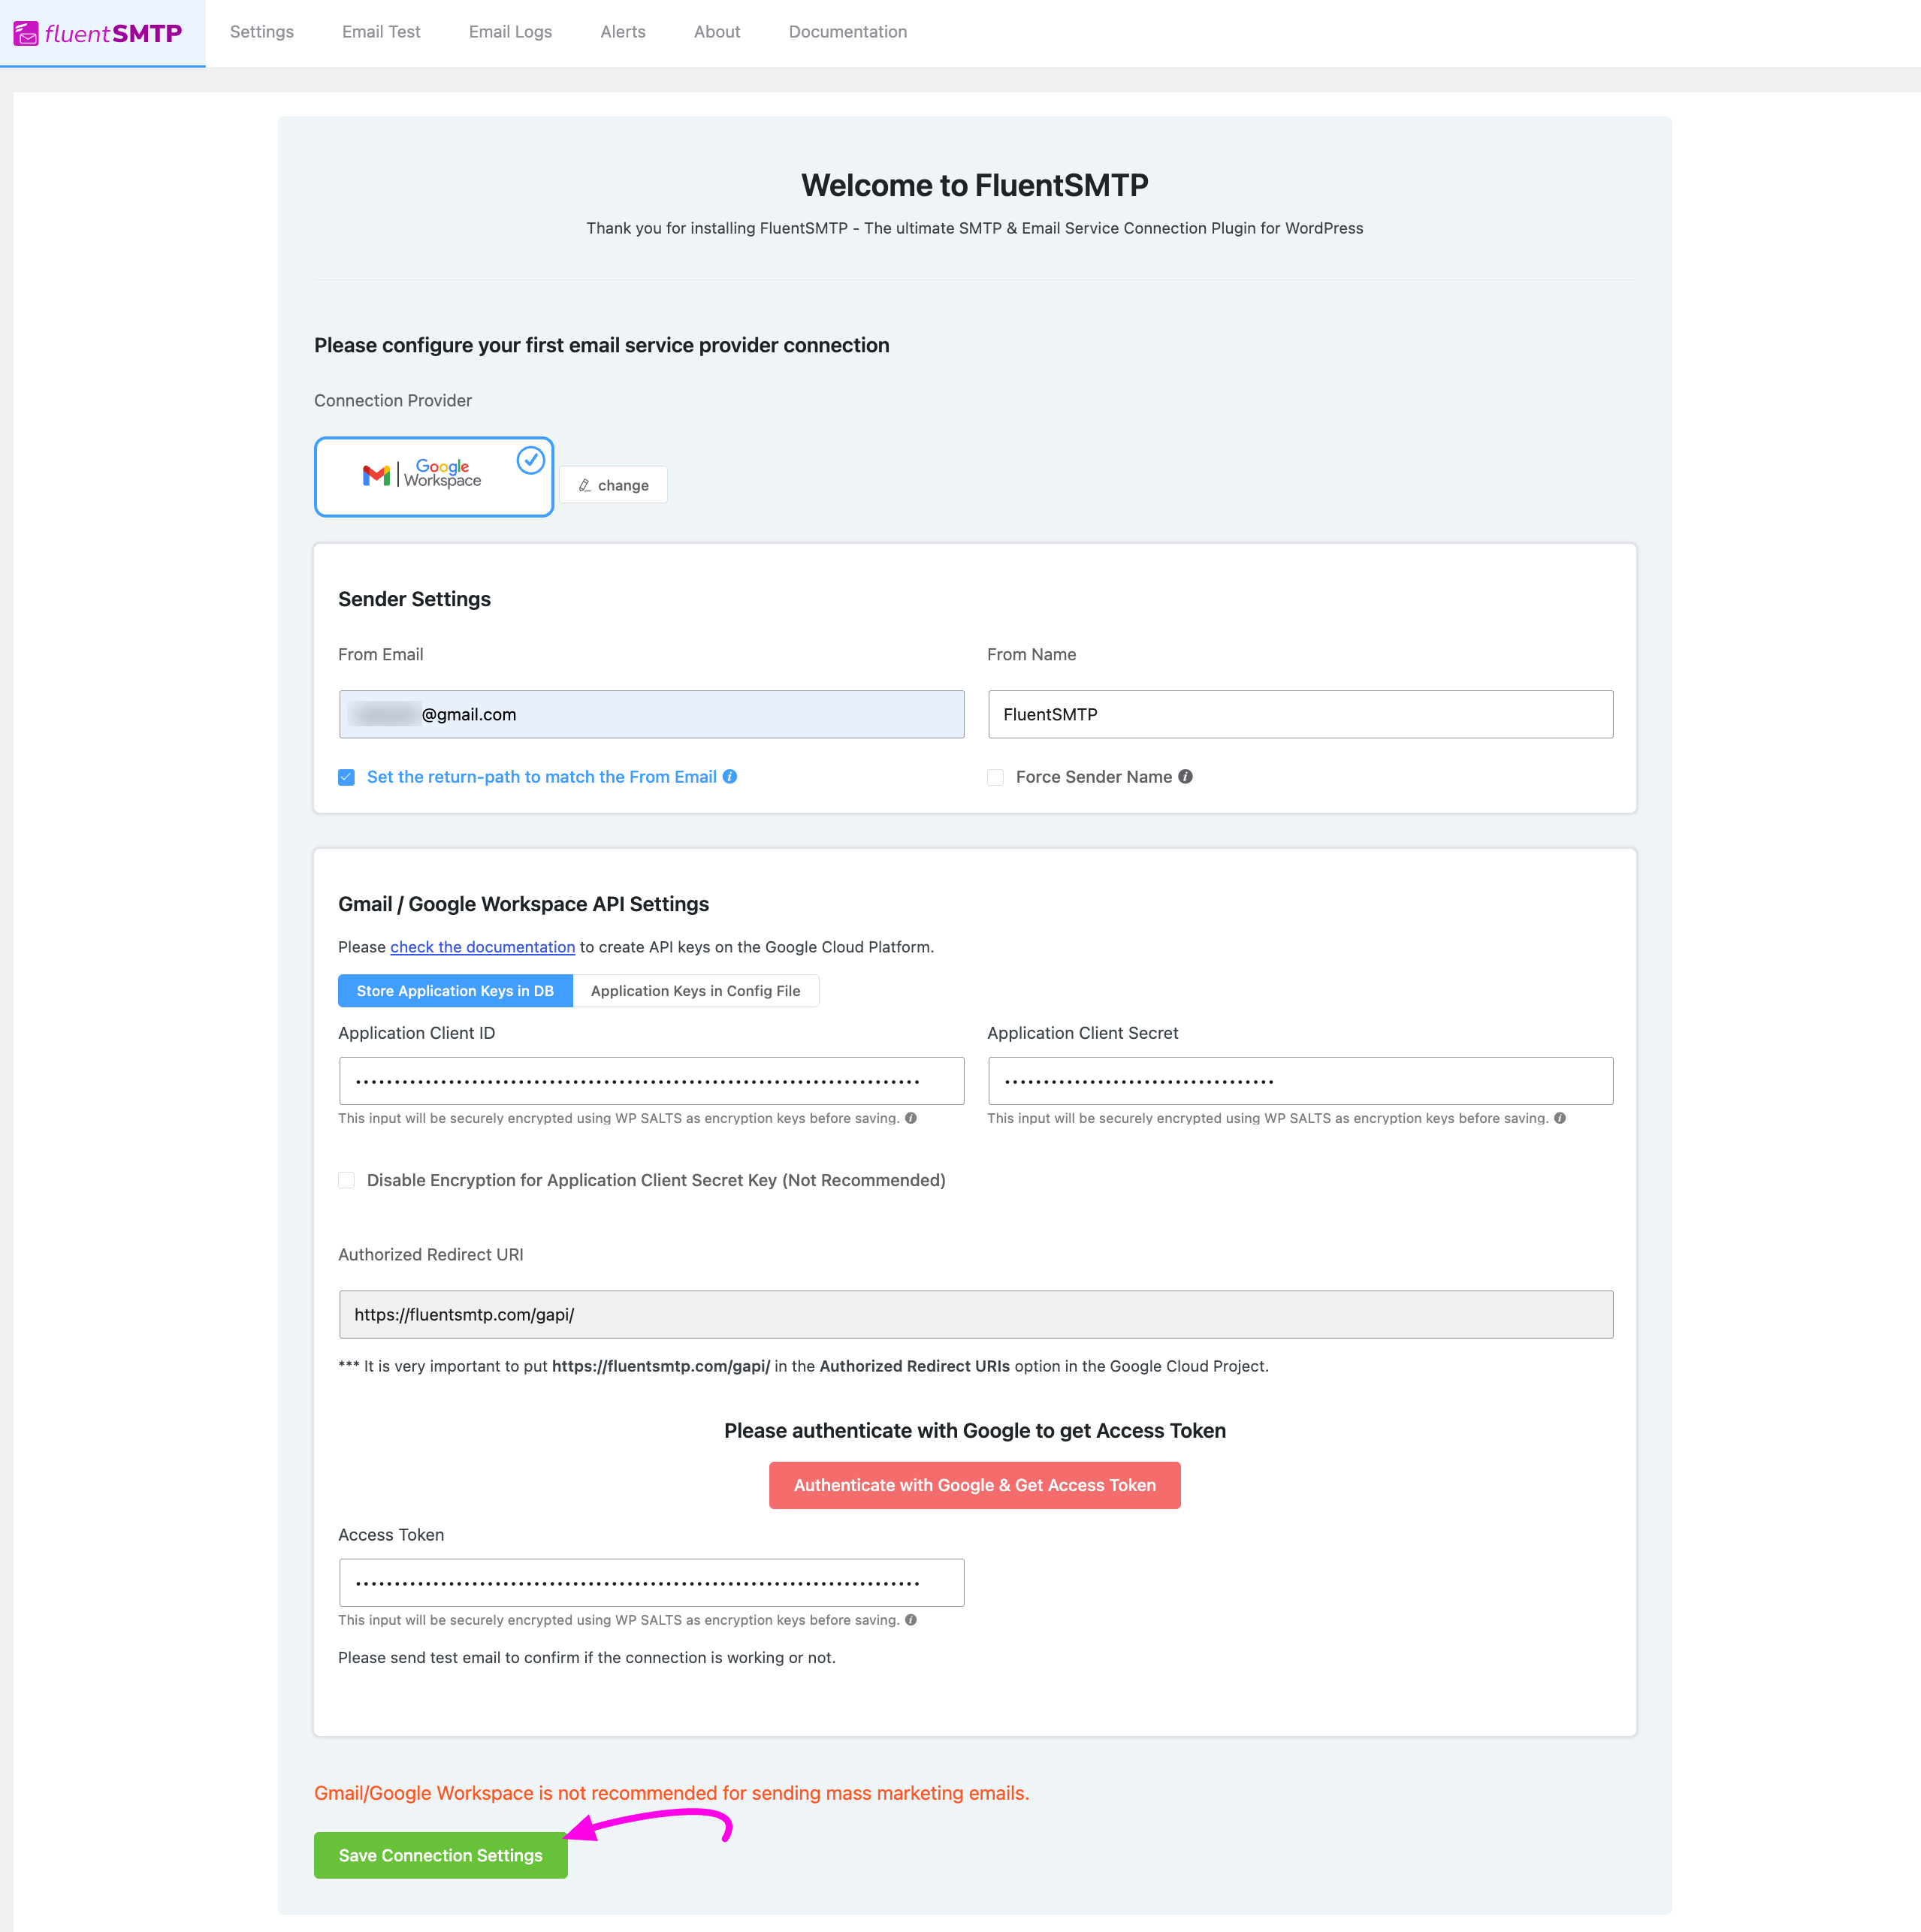This screenshot has height=1932, width=1921.
Task: Click info icon beside Force Sender Name
Action: [1185, 777]
